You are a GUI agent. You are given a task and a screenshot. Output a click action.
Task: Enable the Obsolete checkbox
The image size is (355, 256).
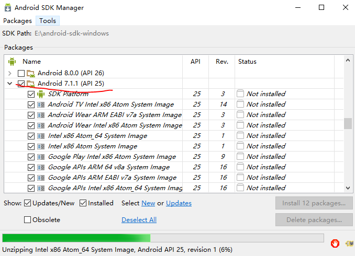tap(28, 220)
